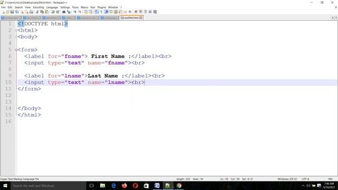This screenshot has height=190, width=338.
Task: Click the tab bar right scroll arrow
Action: 336,17
